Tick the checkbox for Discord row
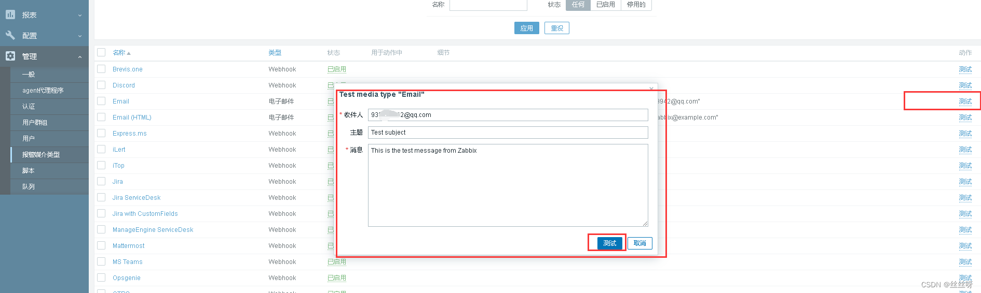This screenshot has width=981, height=293. (101, 85)
